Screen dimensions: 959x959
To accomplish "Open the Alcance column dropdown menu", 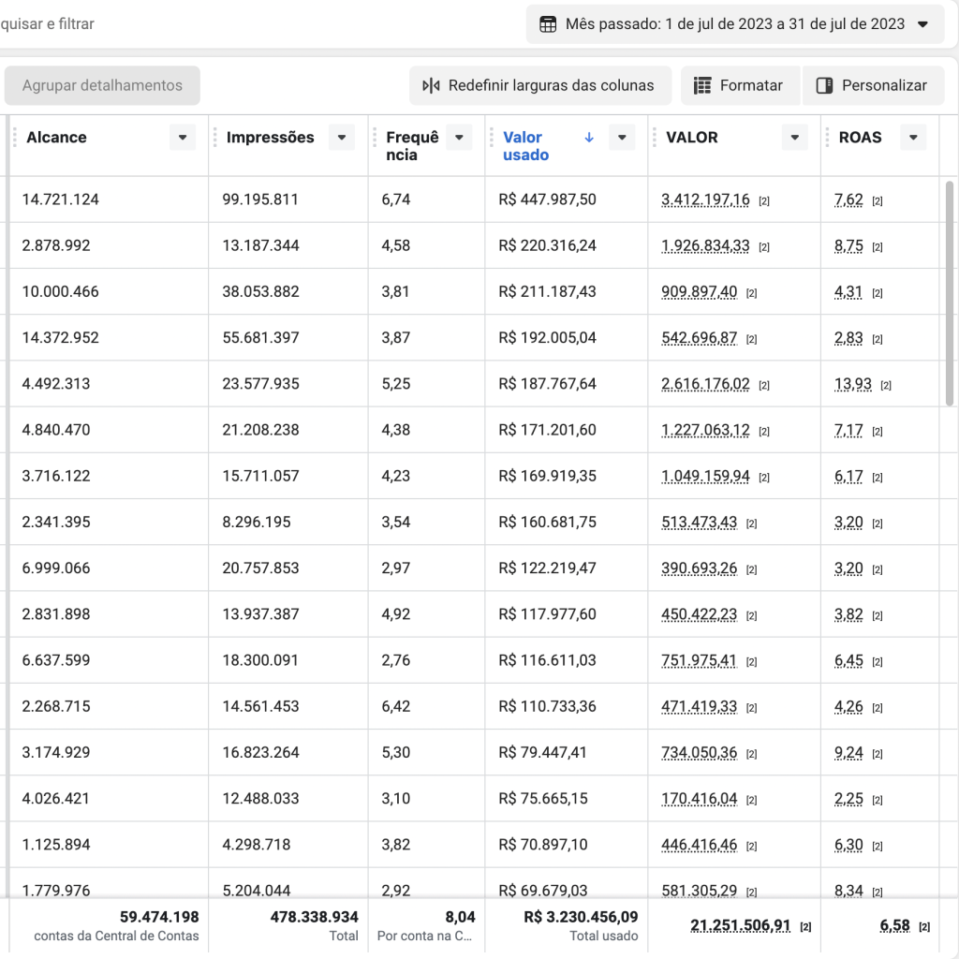I will (x=183, y=138).
